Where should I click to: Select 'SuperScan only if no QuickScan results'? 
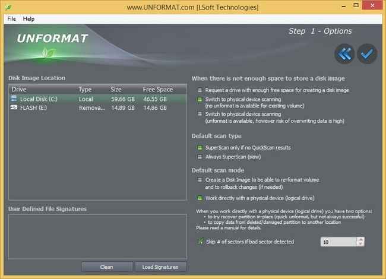[x=200, y=147]
